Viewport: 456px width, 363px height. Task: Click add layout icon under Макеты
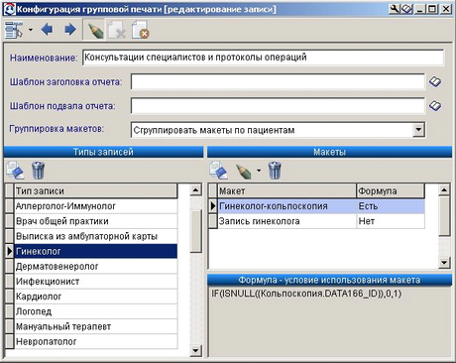point(218,171)
